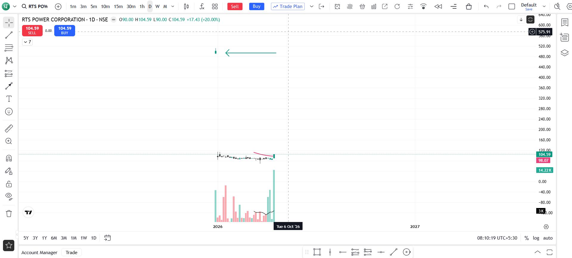Toggle auto scale
This screenshot has height=258, width=572.
click(548, 238)
